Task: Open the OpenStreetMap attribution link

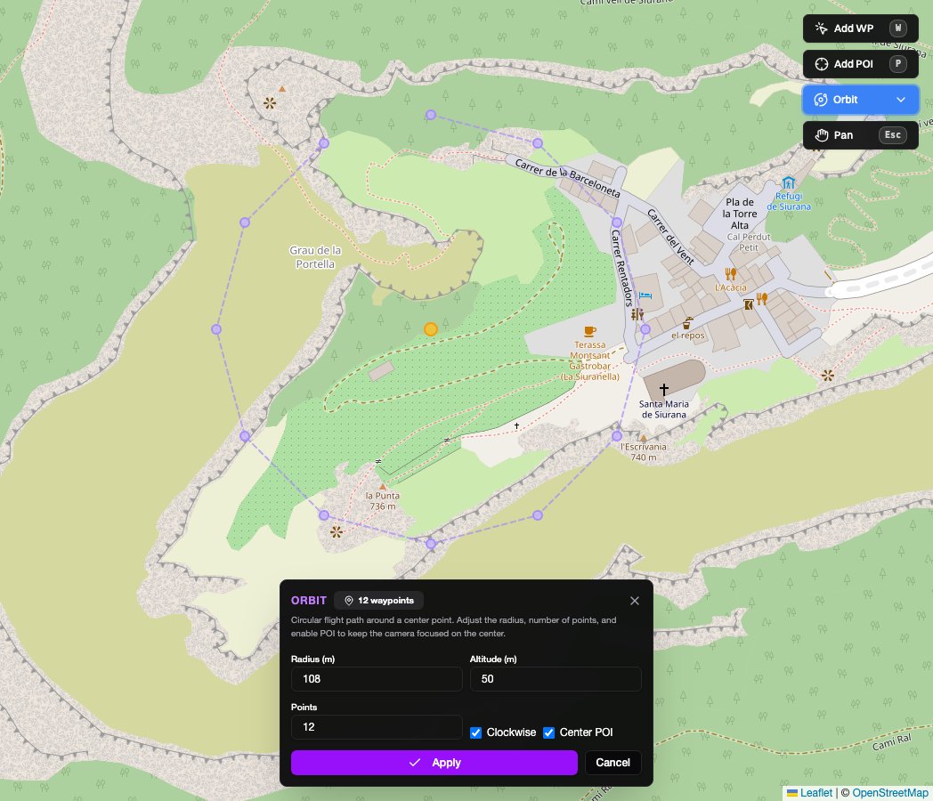Action: pyautogui.click(x=890, y=792)
